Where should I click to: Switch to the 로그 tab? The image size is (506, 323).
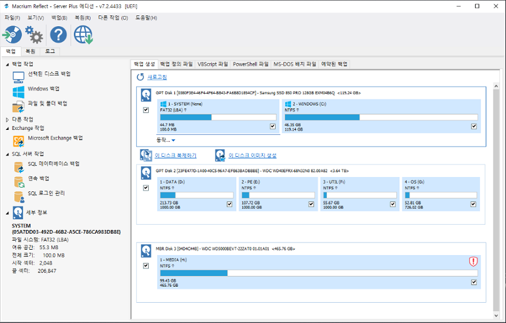click(49, 51)
